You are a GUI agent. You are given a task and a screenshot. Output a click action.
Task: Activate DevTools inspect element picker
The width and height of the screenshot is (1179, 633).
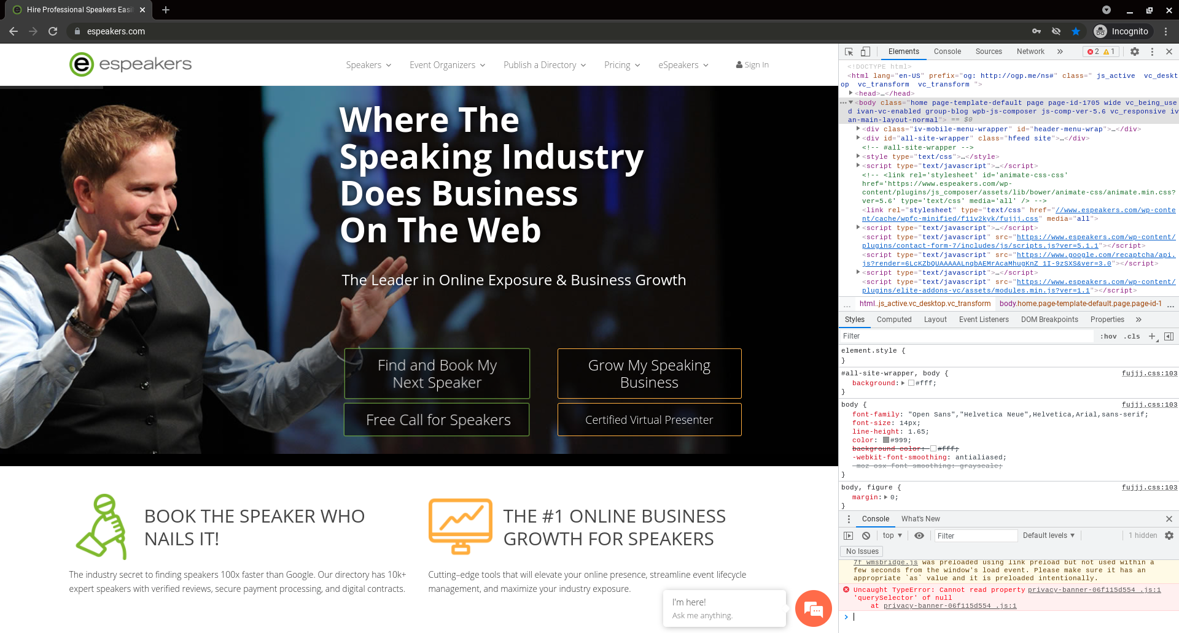click(x=849, y=52)
